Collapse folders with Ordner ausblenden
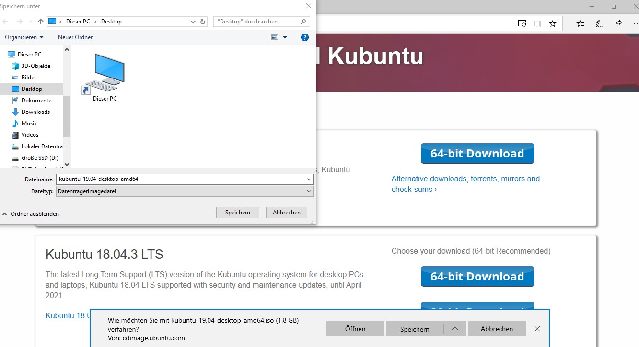The height and width of the screenshot is (347, 639). tap(31, 214)
